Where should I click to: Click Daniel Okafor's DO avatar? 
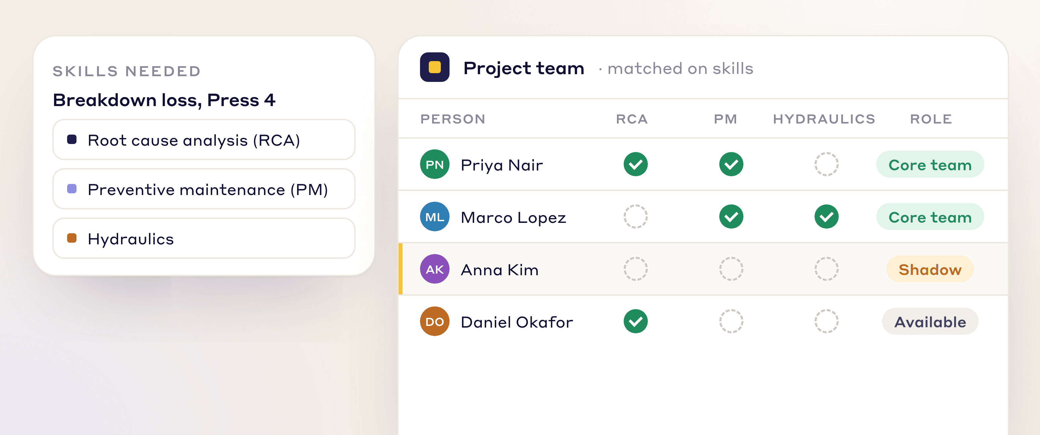tap(434, 322)
